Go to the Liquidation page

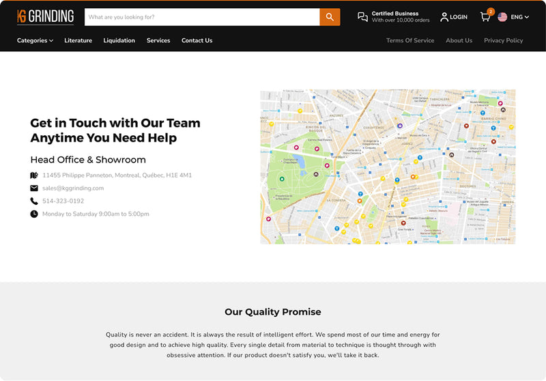pos(119,41)
